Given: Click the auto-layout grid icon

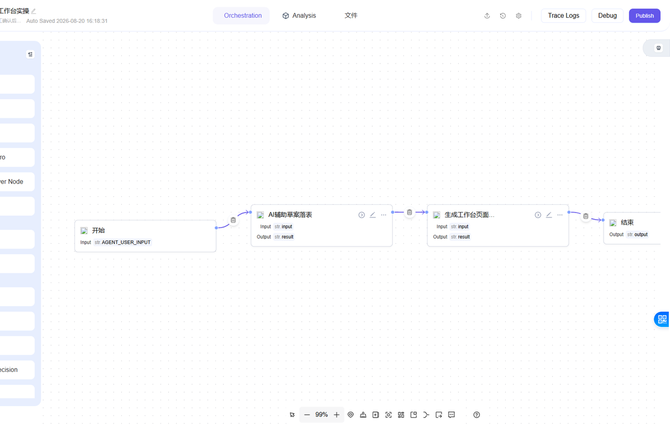Looking at the screenshot, I should [x=401, y=415].
